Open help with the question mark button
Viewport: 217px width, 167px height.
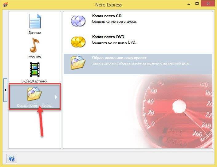click(12, 158)
